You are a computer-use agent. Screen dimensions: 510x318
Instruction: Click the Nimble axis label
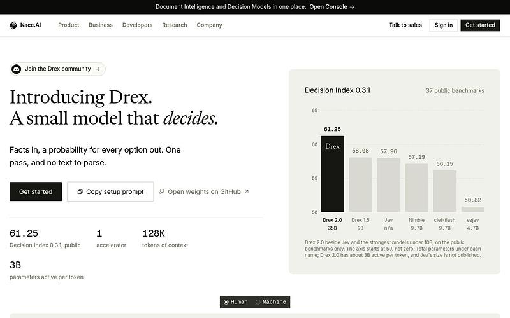click(x=417, y=220)
